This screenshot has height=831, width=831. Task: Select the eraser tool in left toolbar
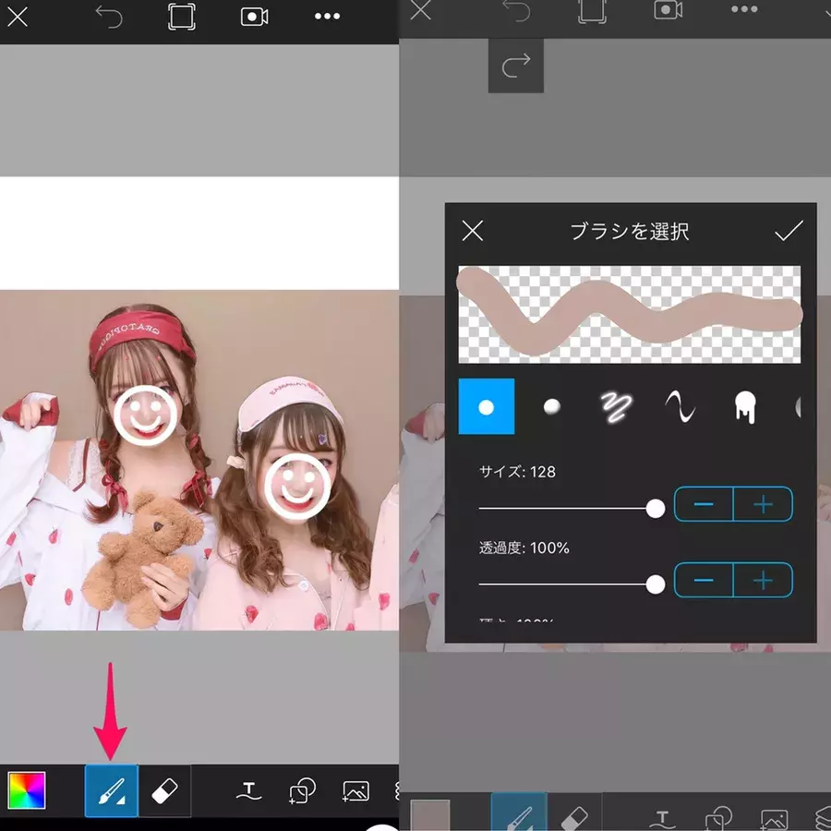[164, 790]
